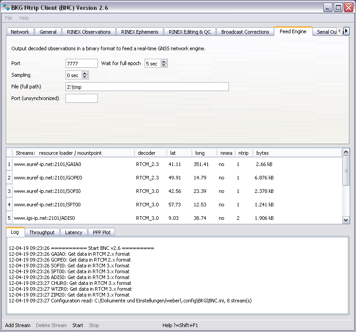Open the File menu
The width and height of the screenshot is (356, 332).
pyautogui.click(x=9, y=18)
